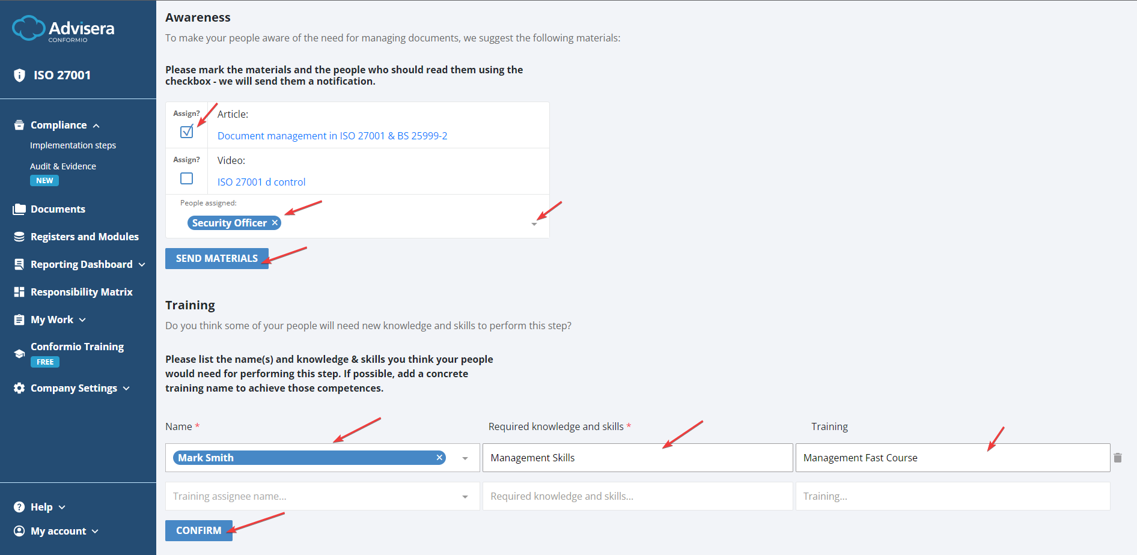
Task: Remove the Security Officer tag
Action: click(275, 223)
